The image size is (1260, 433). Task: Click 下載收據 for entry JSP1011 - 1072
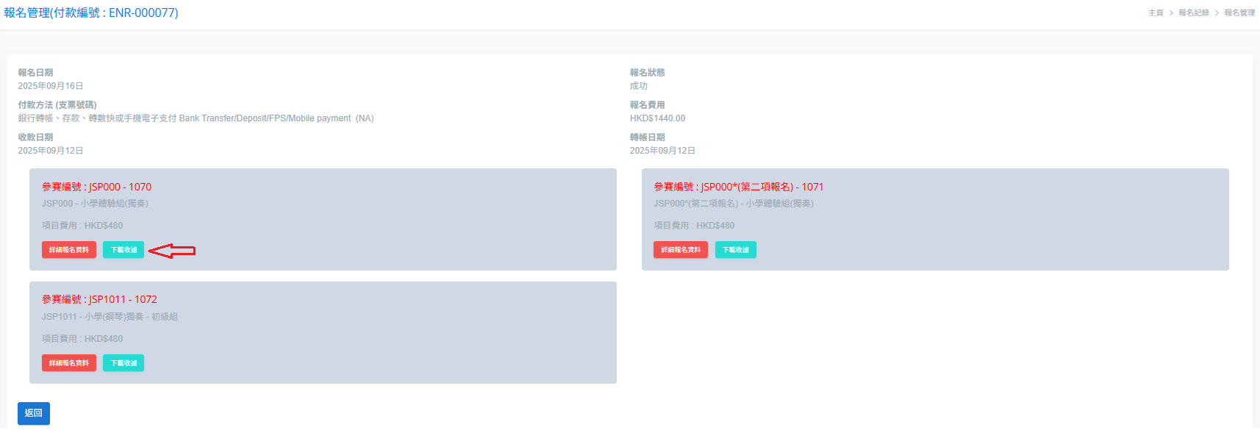pyautogui.click(x=124, y=363)
